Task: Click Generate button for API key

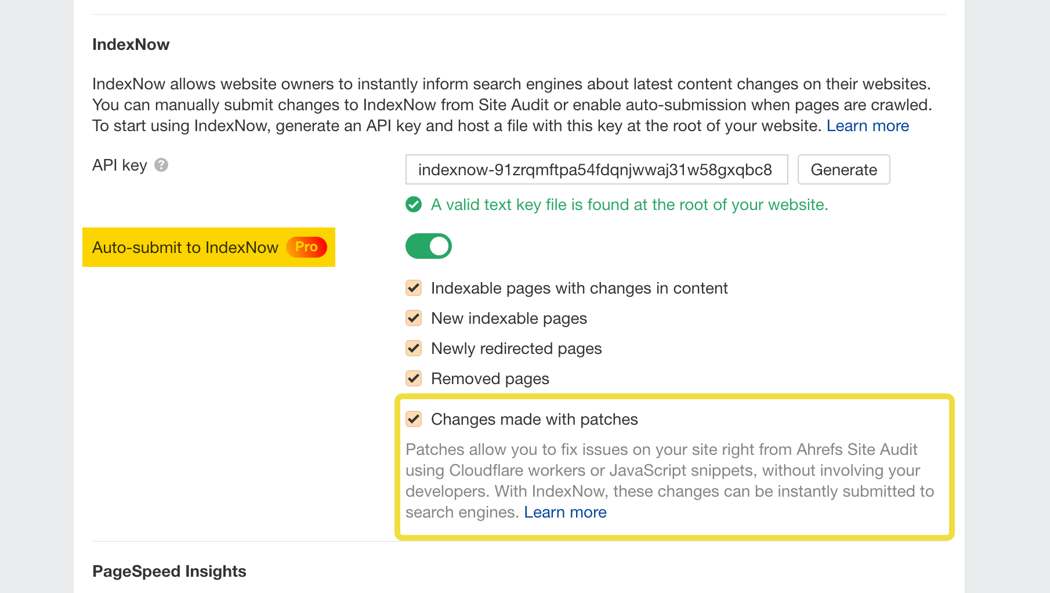Action: [x=843, y=169]
